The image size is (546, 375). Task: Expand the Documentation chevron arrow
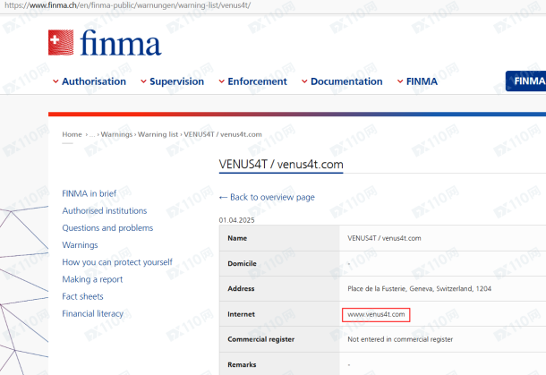tap(304, 81)
